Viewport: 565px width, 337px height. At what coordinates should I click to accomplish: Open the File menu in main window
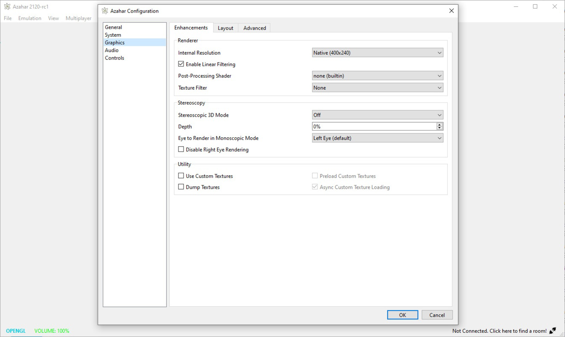tap(8, 18)
